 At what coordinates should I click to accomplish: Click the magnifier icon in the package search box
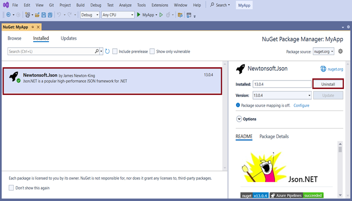(x=97, y=51)
